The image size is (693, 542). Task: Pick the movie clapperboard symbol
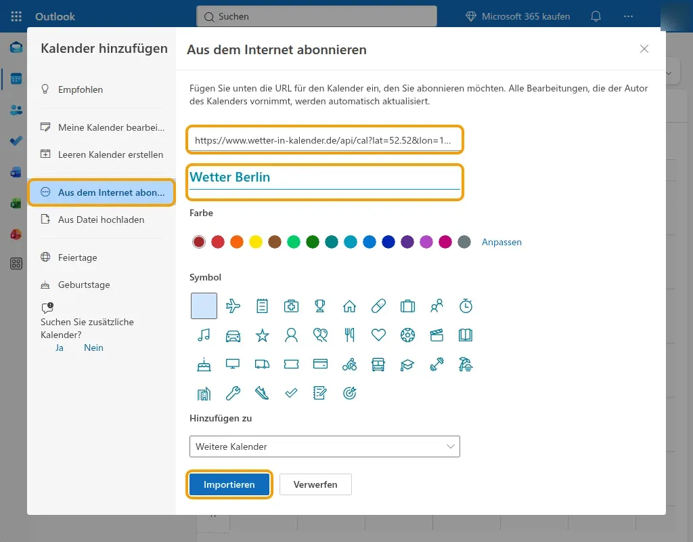tap(437, 335)
